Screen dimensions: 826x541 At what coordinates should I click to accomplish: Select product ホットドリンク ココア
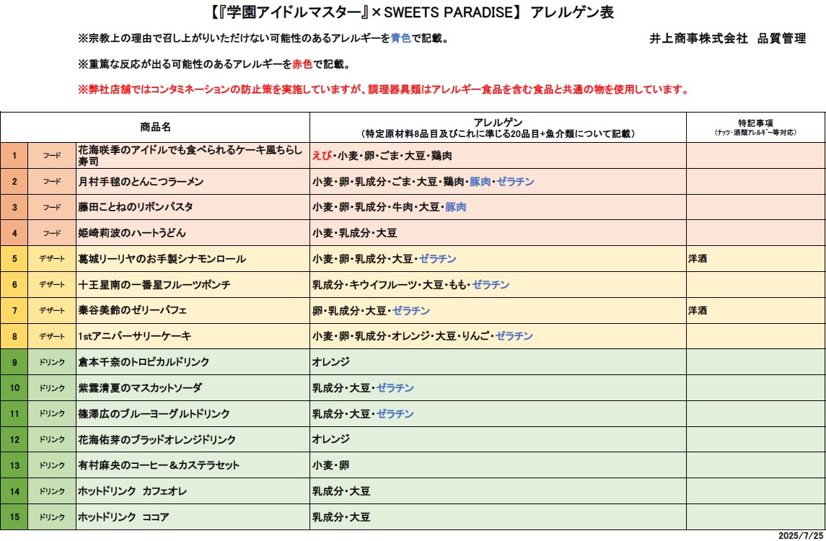coord(193,517)
